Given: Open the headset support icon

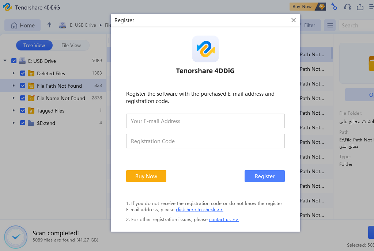Looking at the screenshot, I should (347, 7).
